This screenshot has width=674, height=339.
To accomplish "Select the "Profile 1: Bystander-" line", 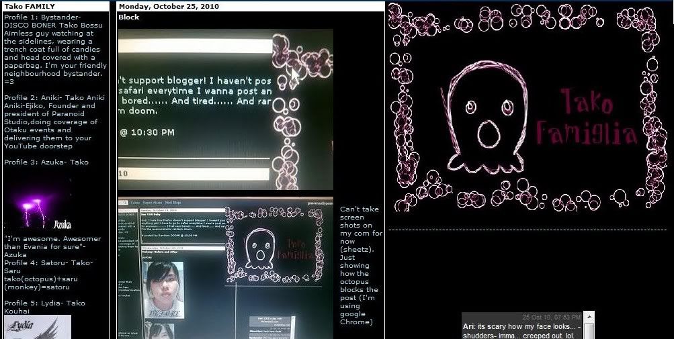I will pyautogui.click(x=42, y=17).
